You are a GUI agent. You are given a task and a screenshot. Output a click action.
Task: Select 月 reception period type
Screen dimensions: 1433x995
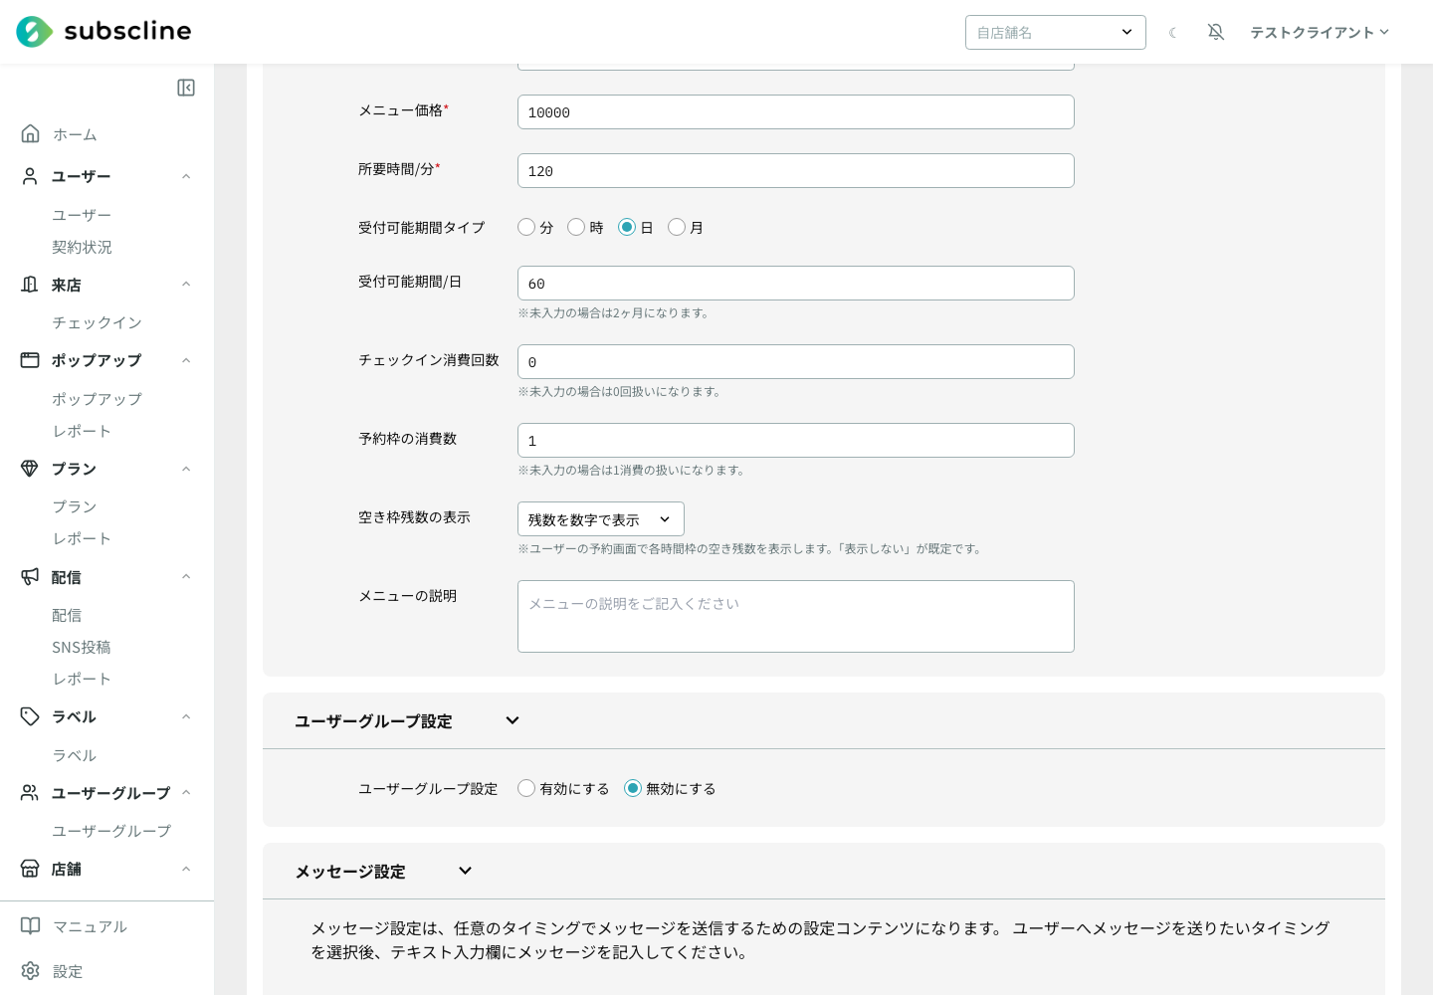coord(677,227)
